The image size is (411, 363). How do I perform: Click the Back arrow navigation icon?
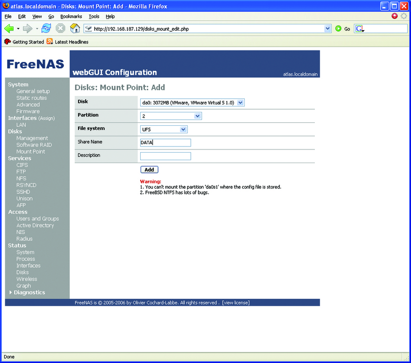(x=9, y=28)
